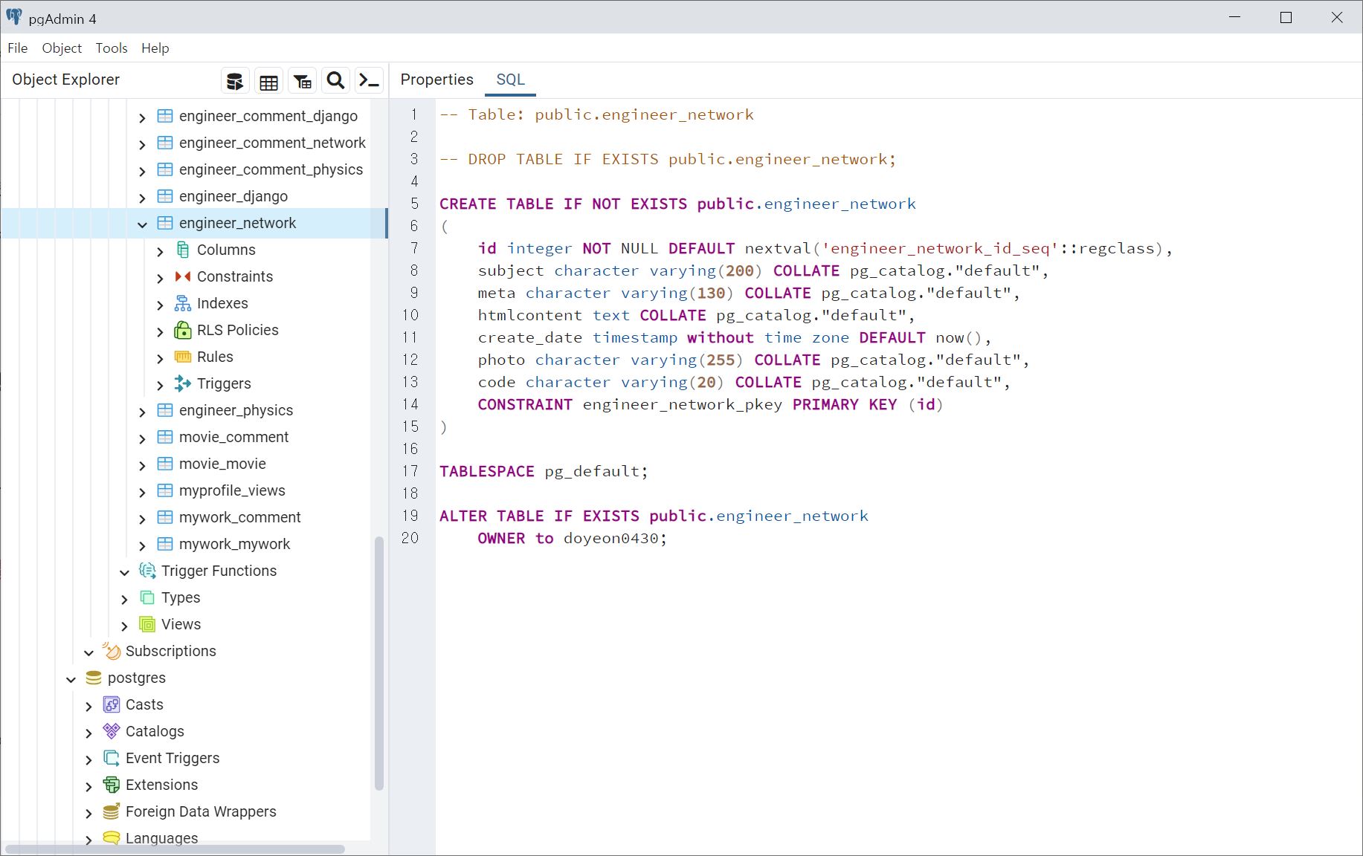1363x856 pixels.
Task: Click the Rules node icon
Action: pos(183,357)
